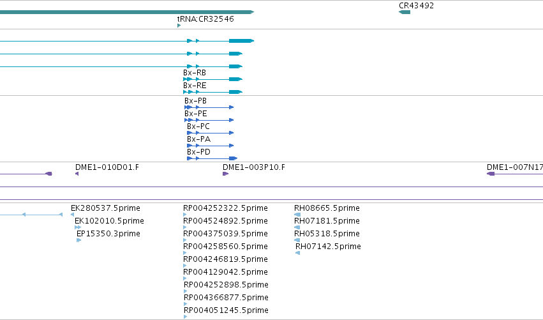Click the Bx-RB transcript label
Image resolution: width=543 pixels, height=320 pixels.
pyautogui.click(x=194, y=73)
